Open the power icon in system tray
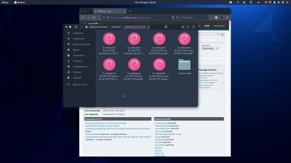The height and width of the screenshot is (163, 291). (x=287, y=2)
